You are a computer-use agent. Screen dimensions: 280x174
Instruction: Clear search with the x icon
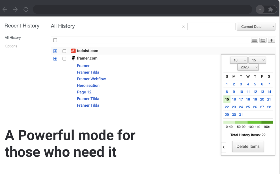183,27
